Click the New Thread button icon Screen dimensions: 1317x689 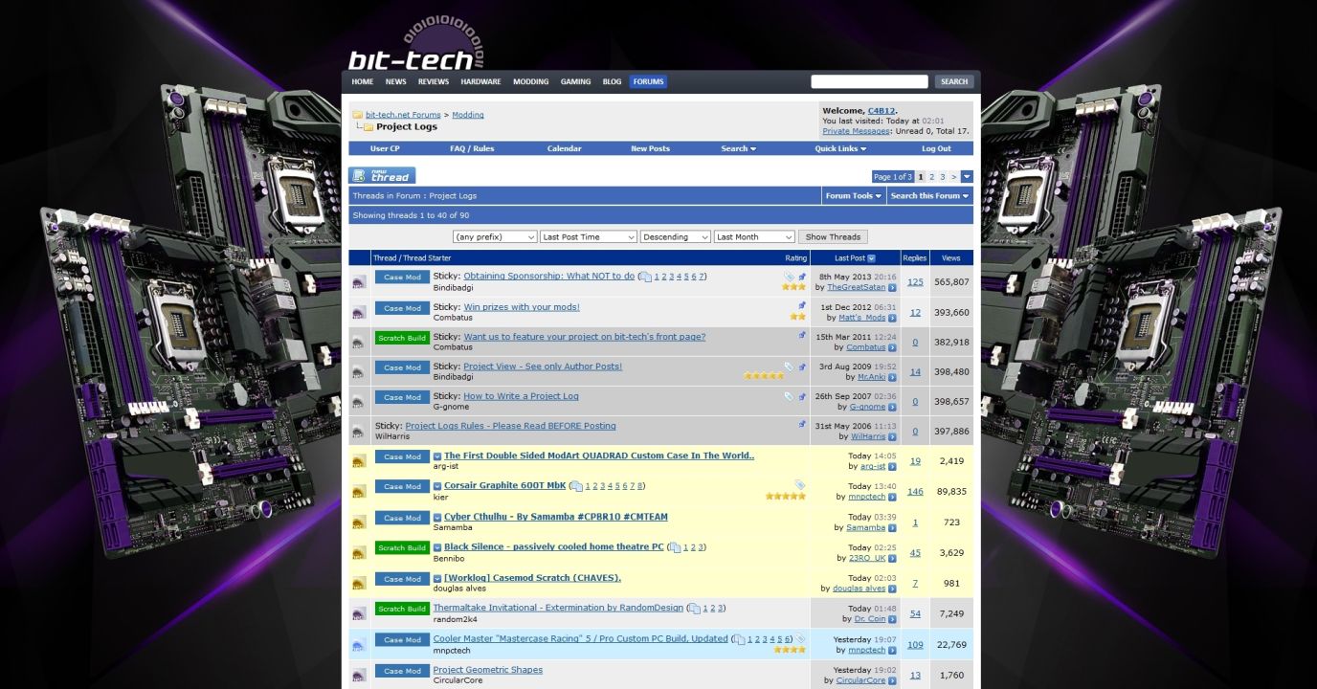click(382, 175)
